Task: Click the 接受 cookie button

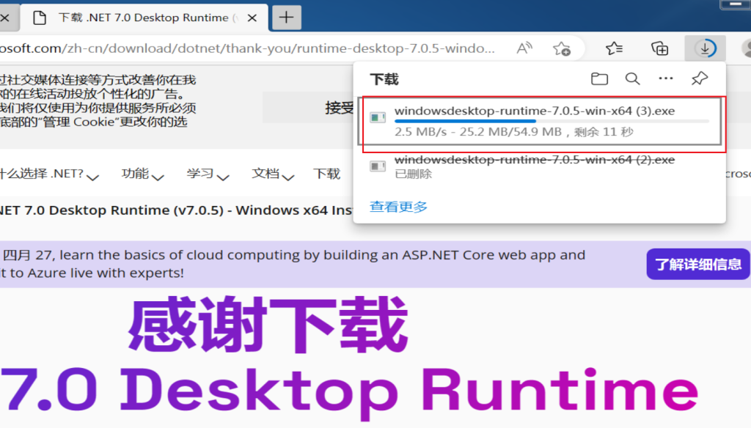Action: pos(308,108)
